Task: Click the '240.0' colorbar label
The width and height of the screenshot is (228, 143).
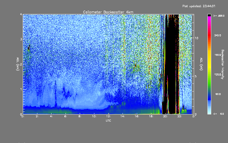Action: coord(218,35)
